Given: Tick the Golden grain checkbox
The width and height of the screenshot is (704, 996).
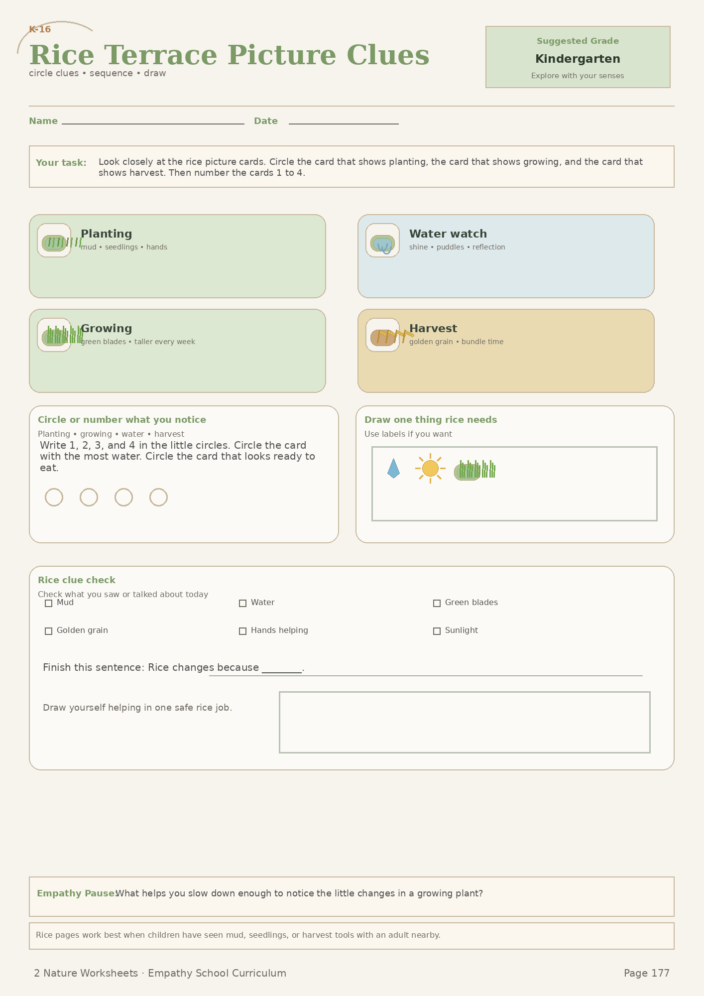Looking at the screenshot, I should click(48, 631).
